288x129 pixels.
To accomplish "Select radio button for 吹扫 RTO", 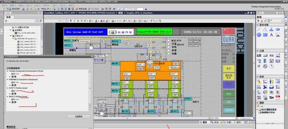I will [x=168, y=40].
